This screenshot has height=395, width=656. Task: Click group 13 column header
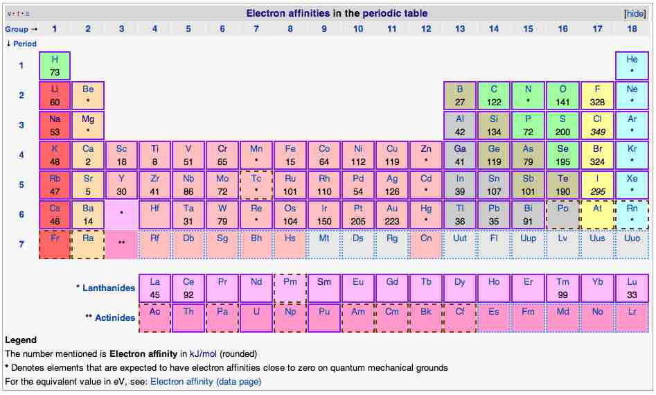click(460, 29)
